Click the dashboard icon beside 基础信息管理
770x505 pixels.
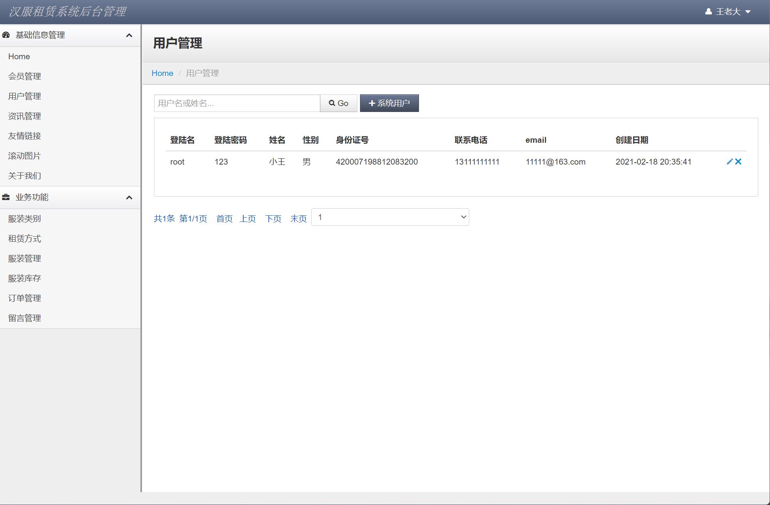click(x=5, y=35)
